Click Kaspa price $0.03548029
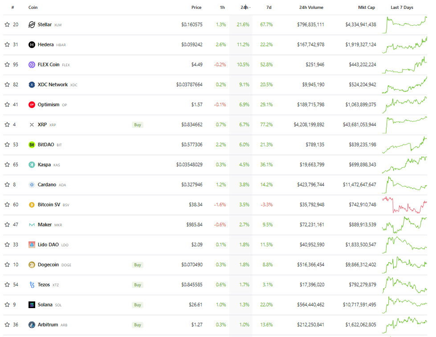436x337 pixels. tap(189, 164)
